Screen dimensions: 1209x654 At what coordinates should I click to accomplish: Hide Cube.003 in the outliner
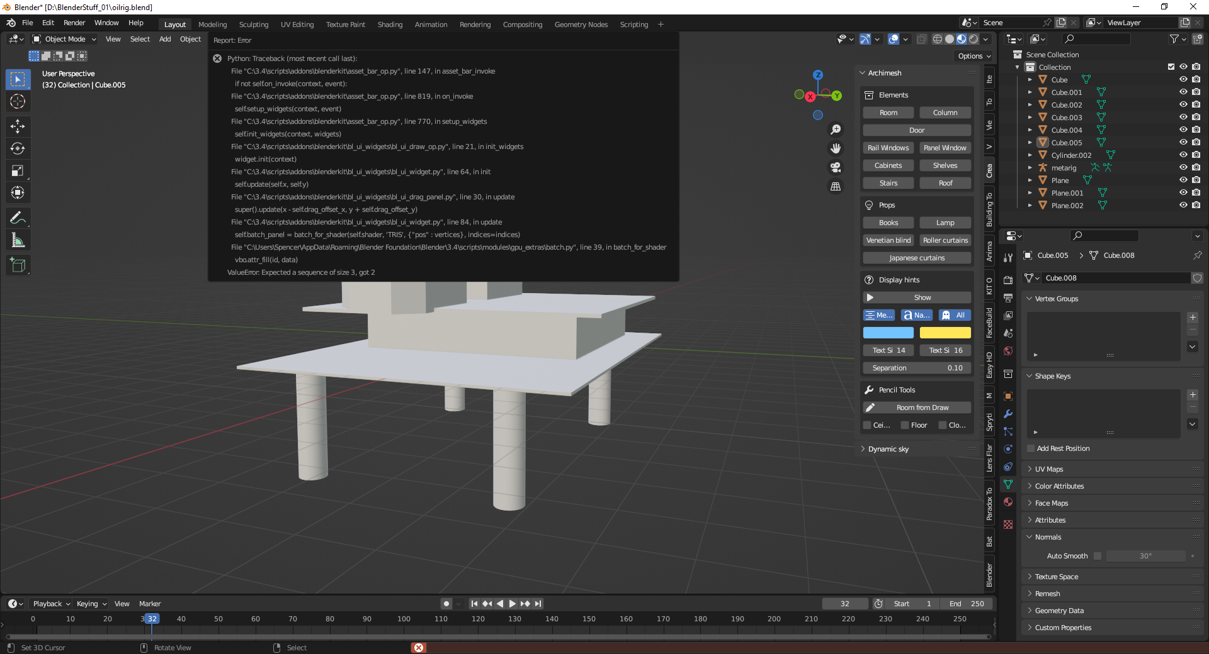(1183, 117)
